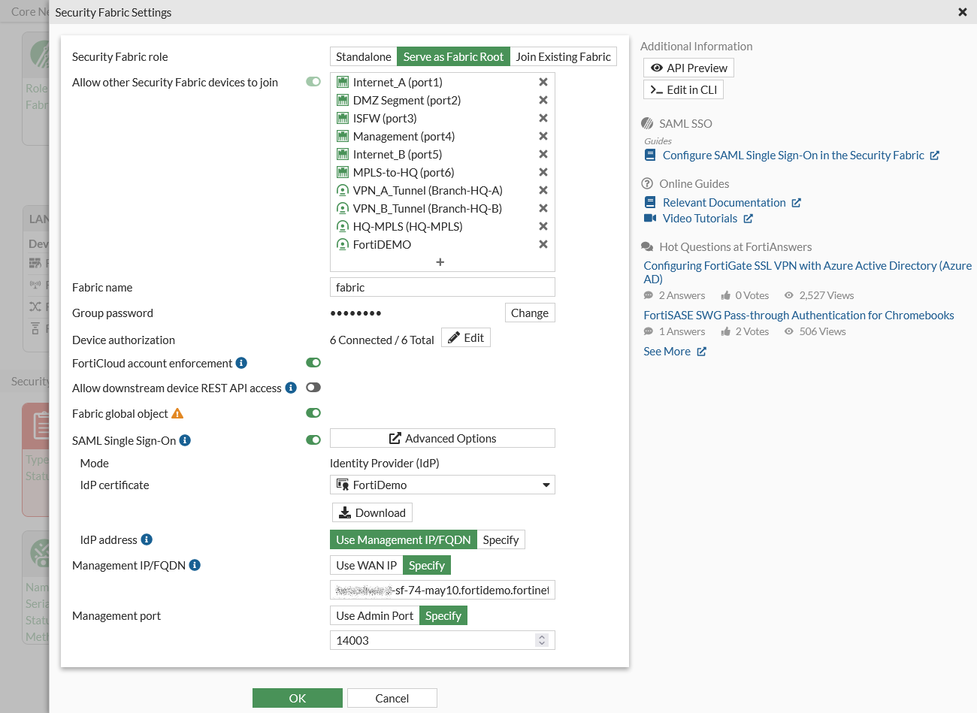
Task: Click the Management IP/FQDN info icon
Action: tap(195, 565)
